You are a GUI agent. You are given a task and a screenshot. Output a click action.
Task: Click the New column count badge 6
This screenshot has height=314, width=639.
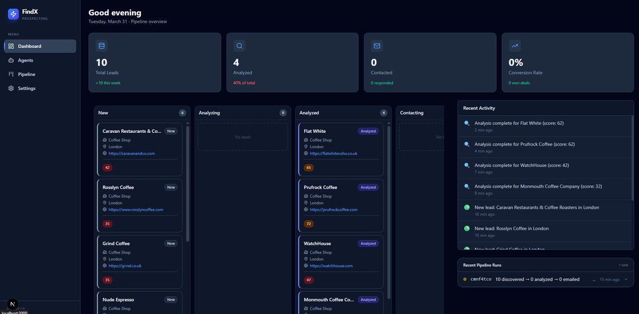pyautogui.click(x=183, y=113)
